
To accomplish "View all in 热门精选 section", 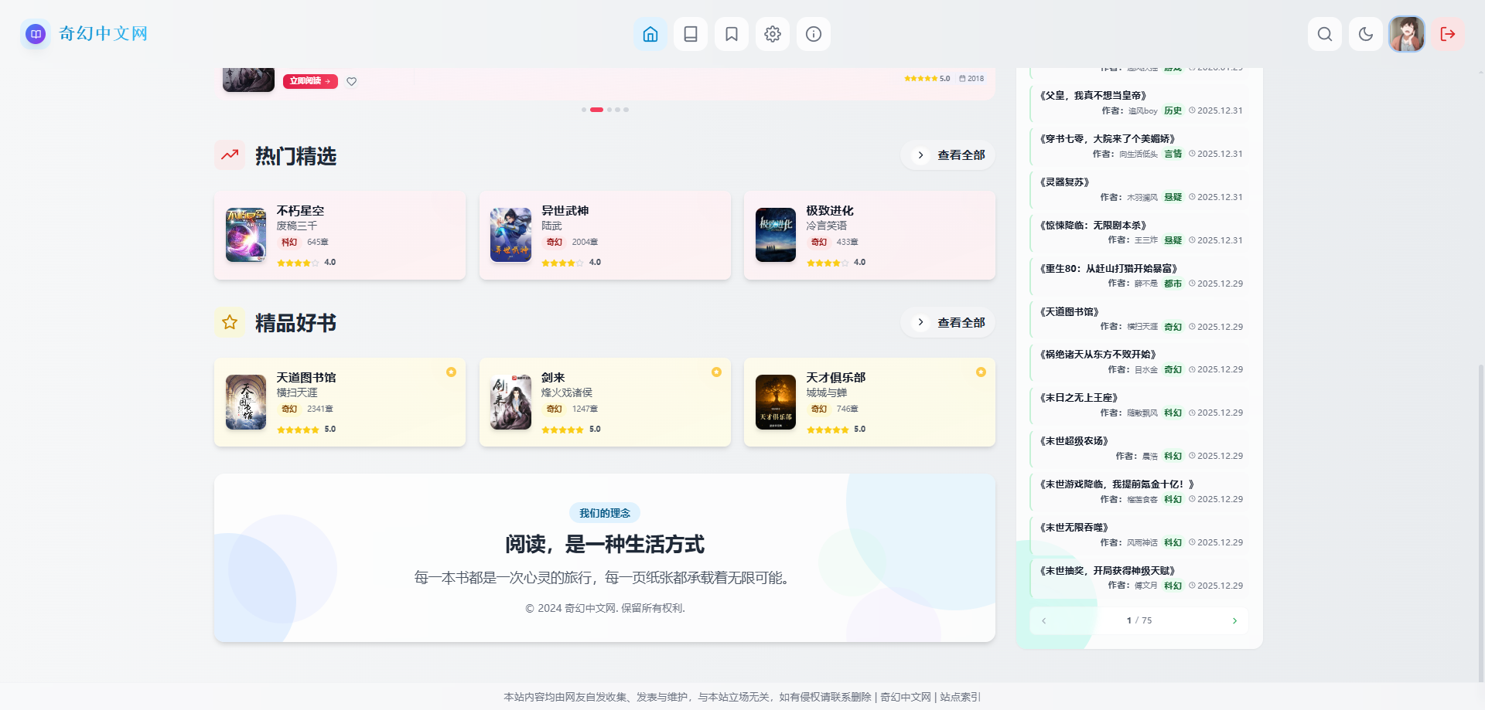I will 947,155.
